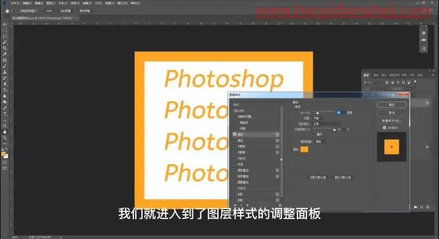Click plus button on highlighted 描边 row
This screenshot has width=439, height=239.
click(277, 134)
